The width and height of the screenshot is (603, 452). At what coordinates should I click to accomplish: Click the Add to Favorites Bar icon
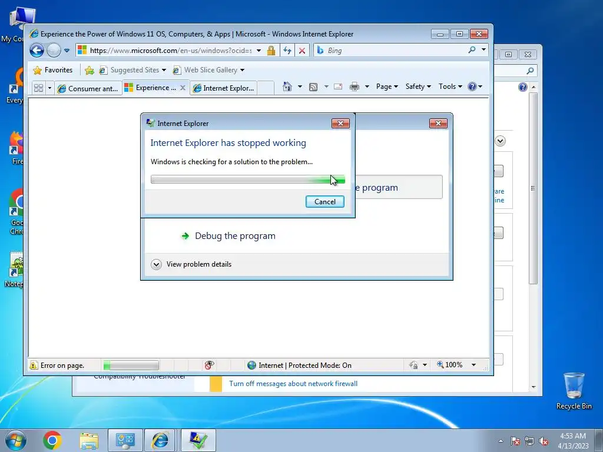(90, 70)
